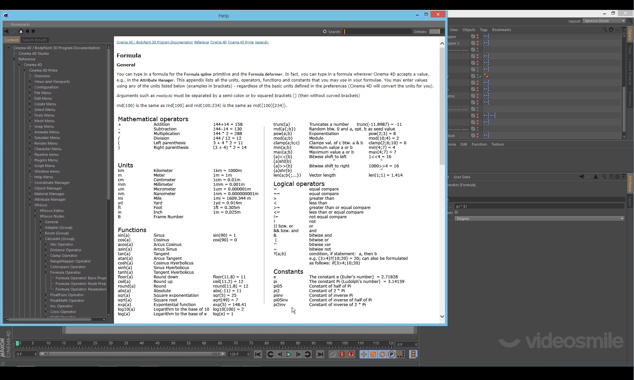634x380 pixels.
Task: Toggle Autokeying red circle button
Action: pos(342,354)
